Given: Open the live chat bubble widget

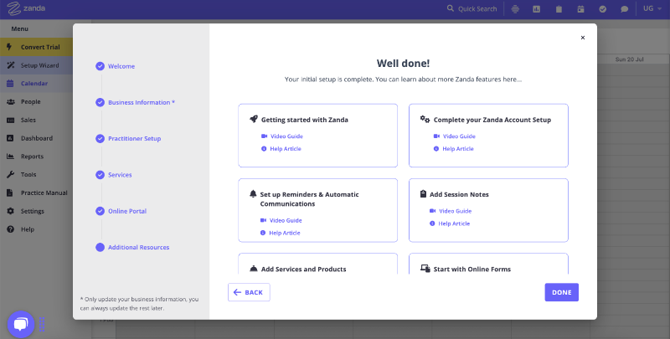Looking at the screenshot, I should tap(20, 325).
